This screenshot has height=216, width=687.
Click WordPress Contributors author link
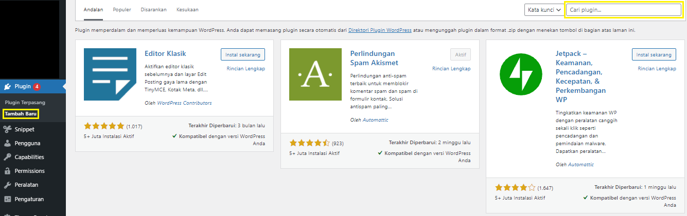(x=183, y=103)
